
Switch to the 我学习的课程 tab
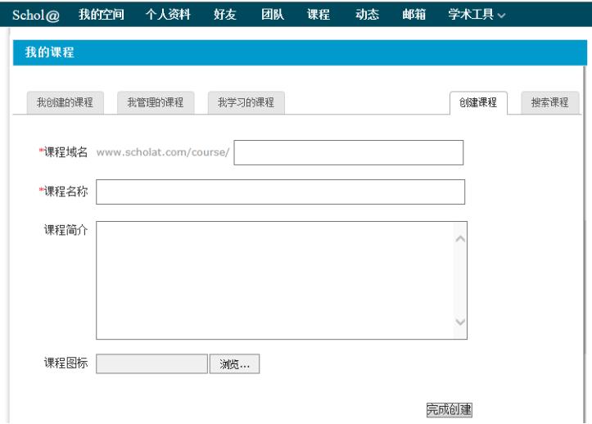tap(246, 102)
